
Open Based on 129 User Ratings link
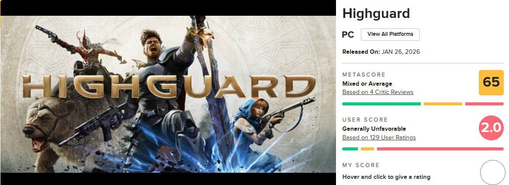click(x=379, y=137)
